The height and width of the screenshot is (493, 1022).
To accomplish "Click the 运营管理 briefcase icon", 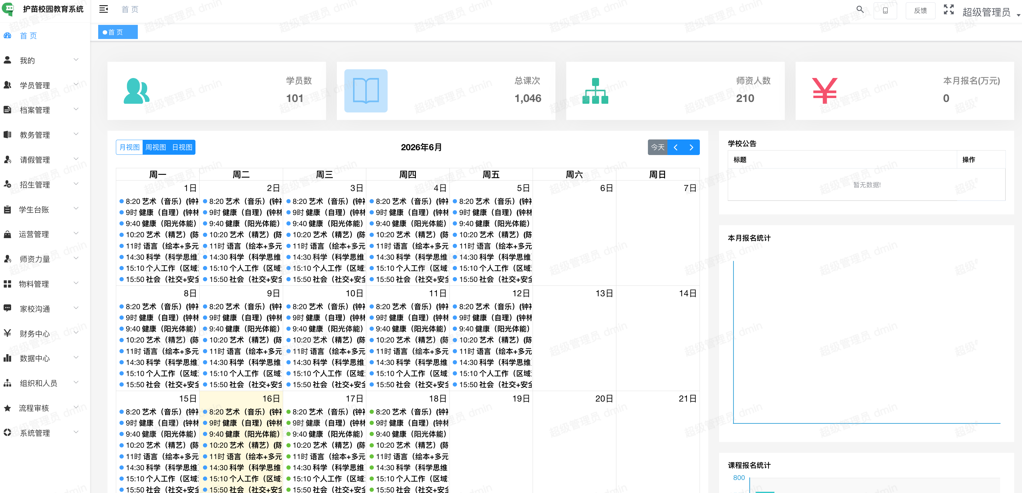I will (x=7, y=234).
